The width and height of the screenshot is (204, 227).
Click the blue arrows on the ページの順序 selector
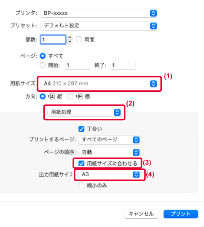pos(136,152)
